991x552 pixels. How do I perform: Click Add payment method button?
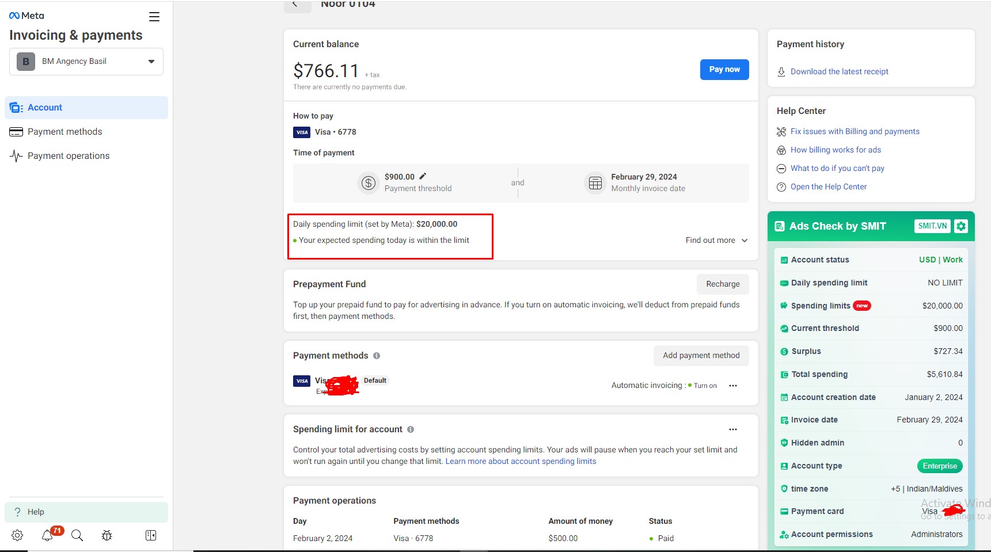coord(701,356)
